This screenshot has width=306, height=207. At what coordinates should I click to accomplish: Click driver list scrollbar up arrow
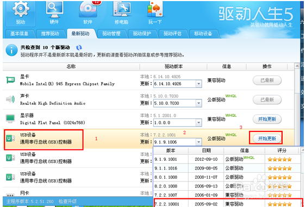pos(297,66)
